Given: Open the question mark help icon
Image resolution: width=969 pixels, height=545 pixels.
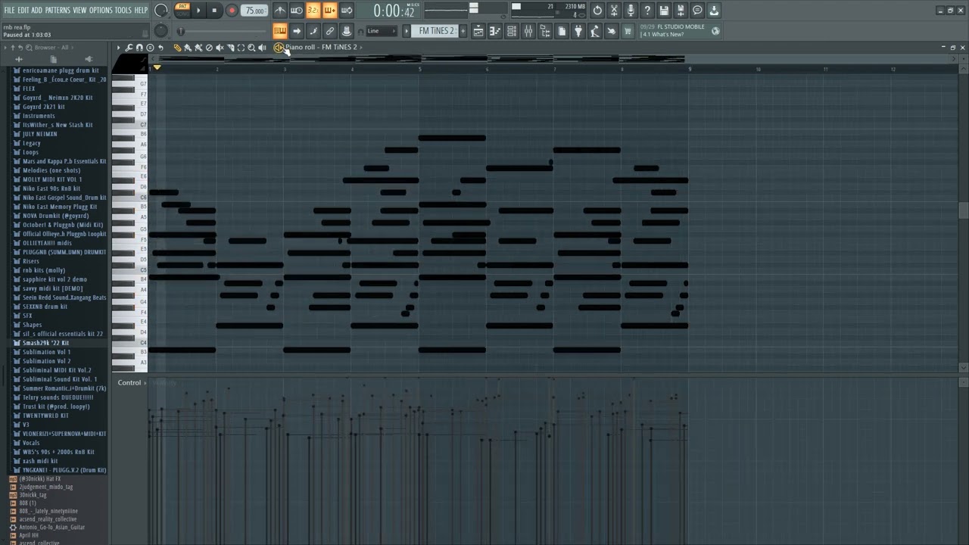Looking at the screenshot, I should coord(647,11).
